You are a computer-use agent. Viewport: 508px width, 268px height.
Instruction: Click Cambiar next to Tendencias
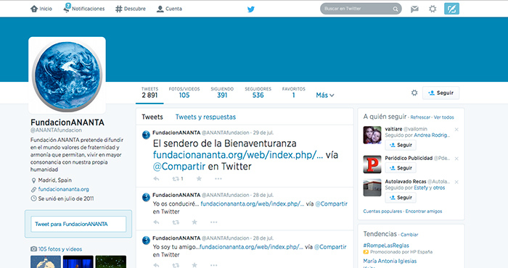click(409, 235)
